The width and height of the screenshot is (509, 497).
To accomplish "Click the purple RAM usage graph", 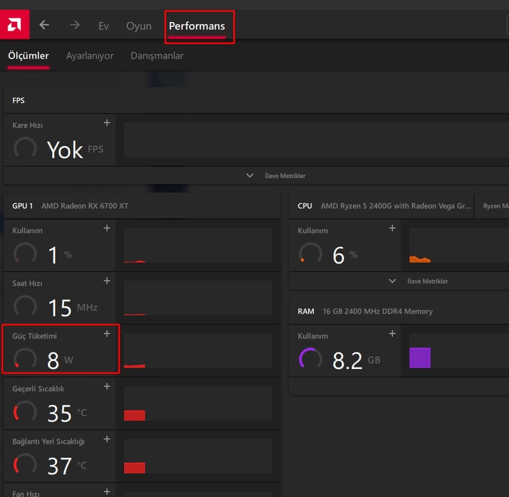I will point(420,358).
